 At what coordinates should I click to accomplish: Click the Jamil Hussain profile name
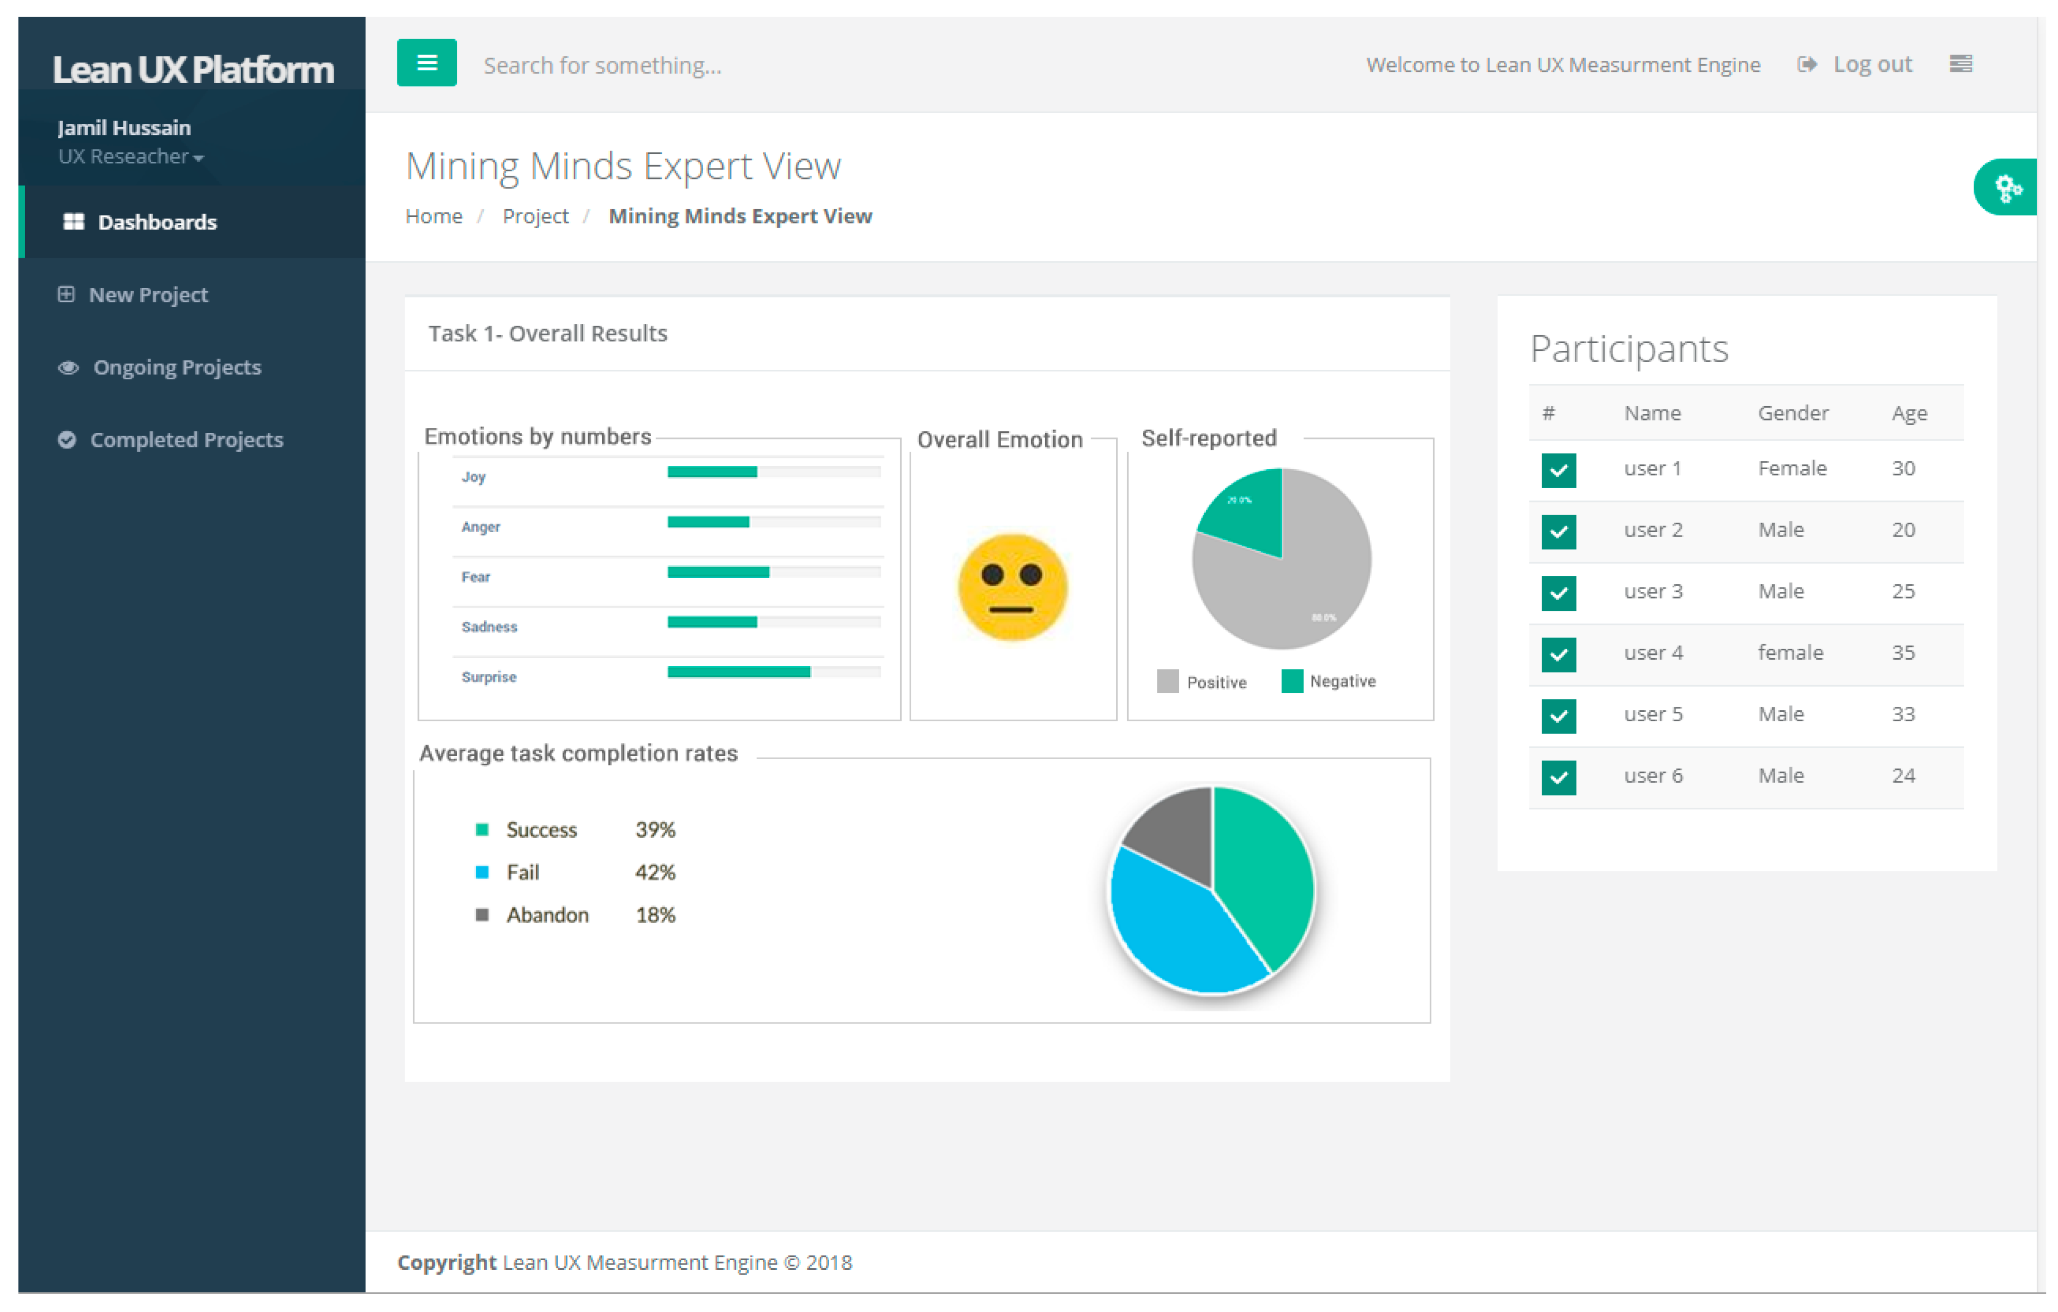point(124,128)
